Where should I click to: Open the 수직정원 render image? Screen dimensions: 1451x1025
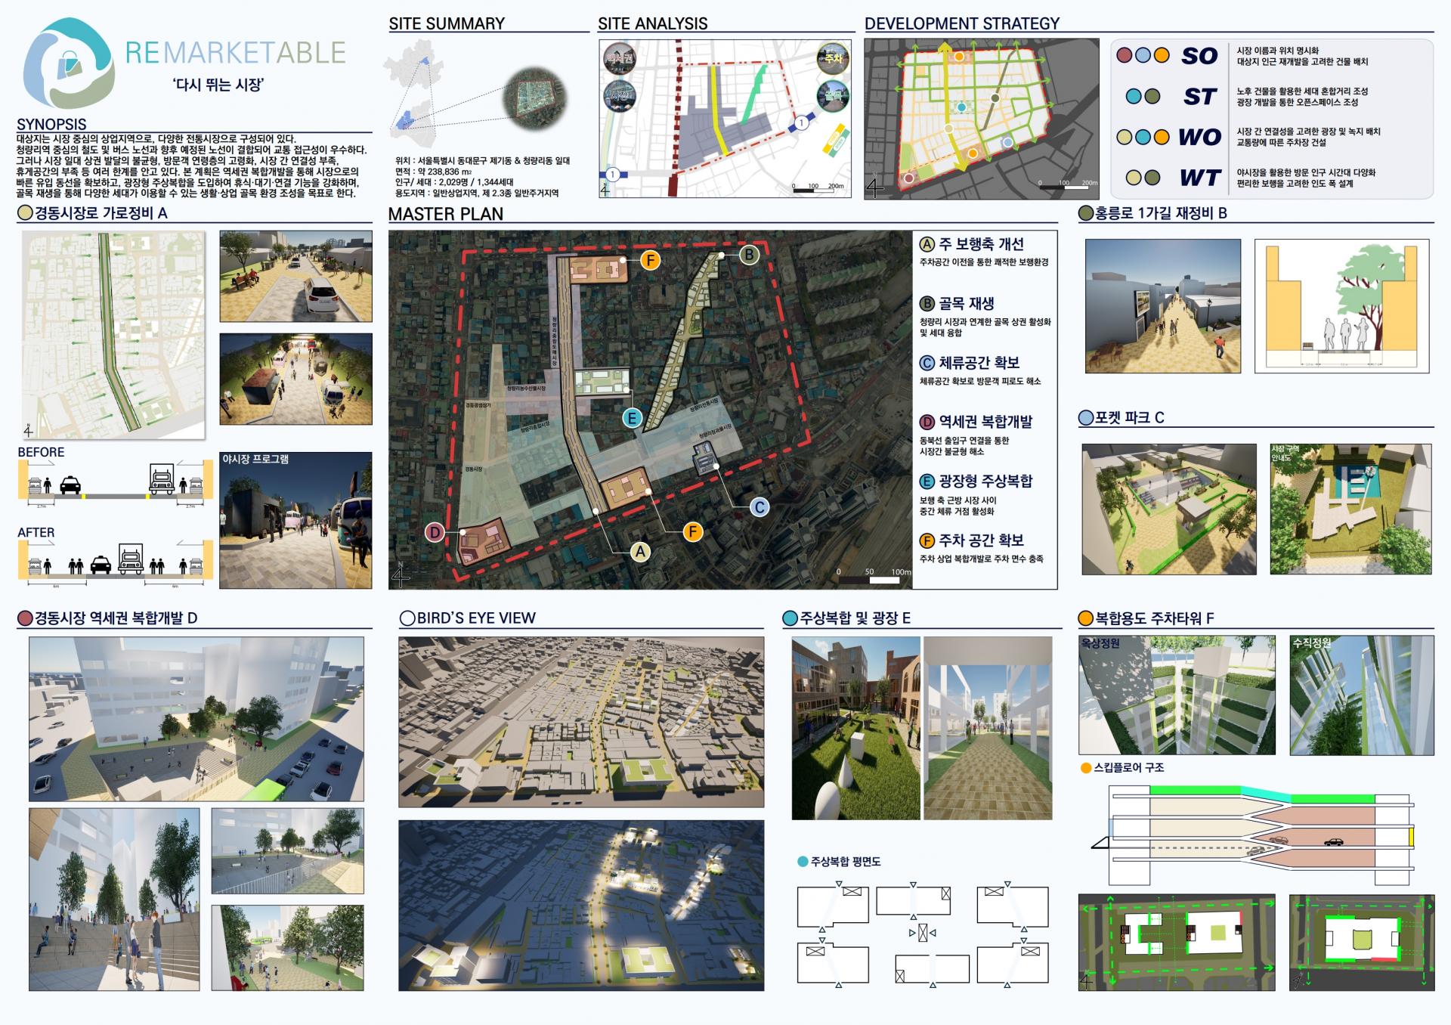1362,695
